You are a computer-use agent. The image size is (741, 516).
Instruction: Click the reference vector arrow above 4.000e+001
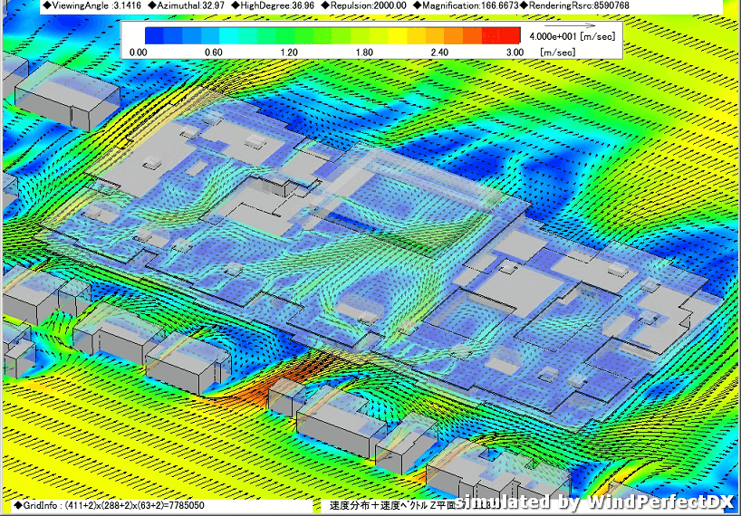pos(571,28)
